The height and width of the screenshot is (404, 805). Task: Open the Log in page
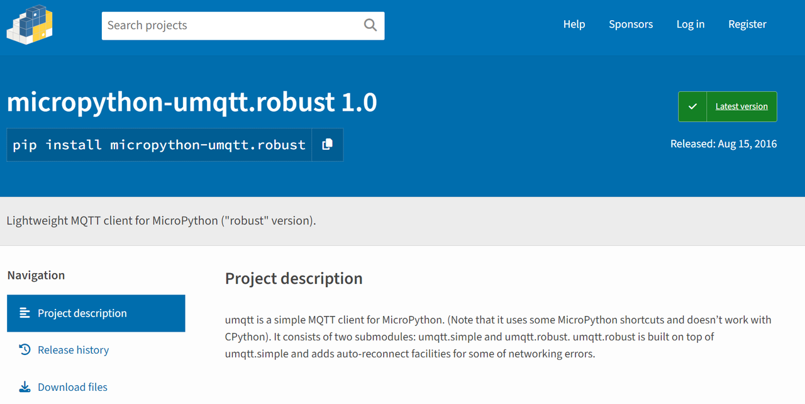(x=691, y=24)
